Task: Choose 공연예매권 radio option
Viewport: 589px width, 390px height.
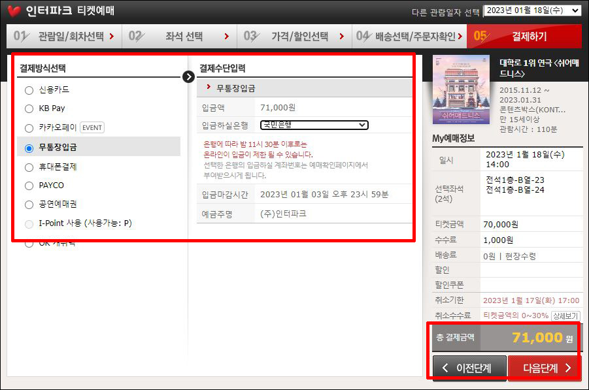Action: click(29, 204)
